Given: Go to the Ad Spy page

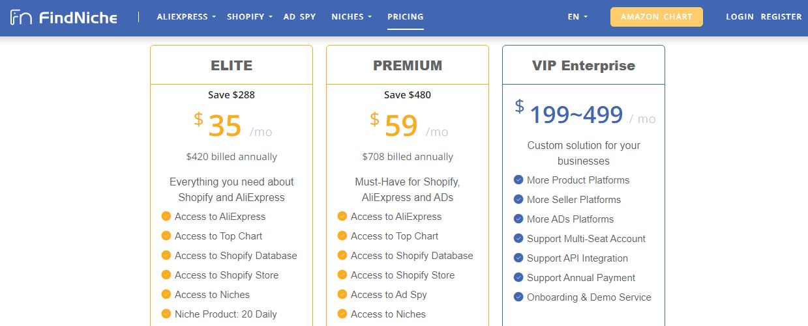Looking at the screenshot, I should point(299,17).
